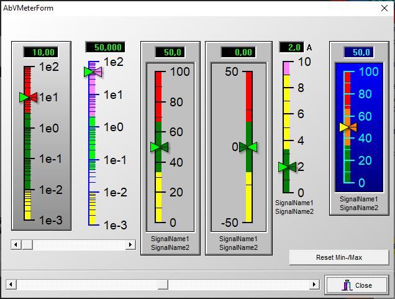The image size is (395, 299).
Task: Click the 10 label on ampere meter scale
Action: 304,62
